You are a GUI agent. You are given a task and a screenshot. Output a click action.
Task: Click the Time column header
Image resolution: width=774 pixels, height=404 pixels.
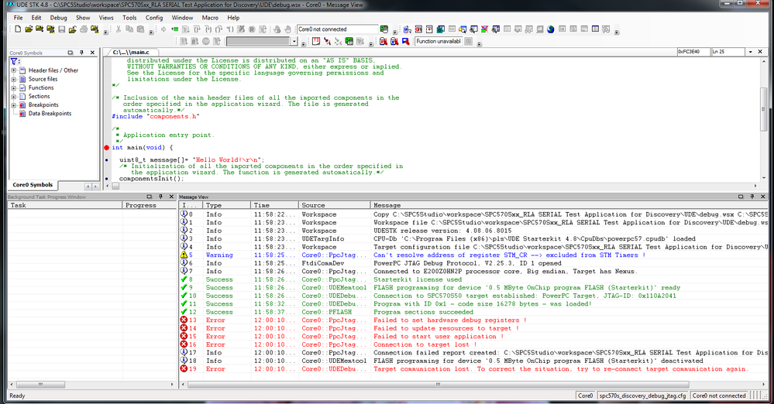pyautogui.click(x=275, y=205)
